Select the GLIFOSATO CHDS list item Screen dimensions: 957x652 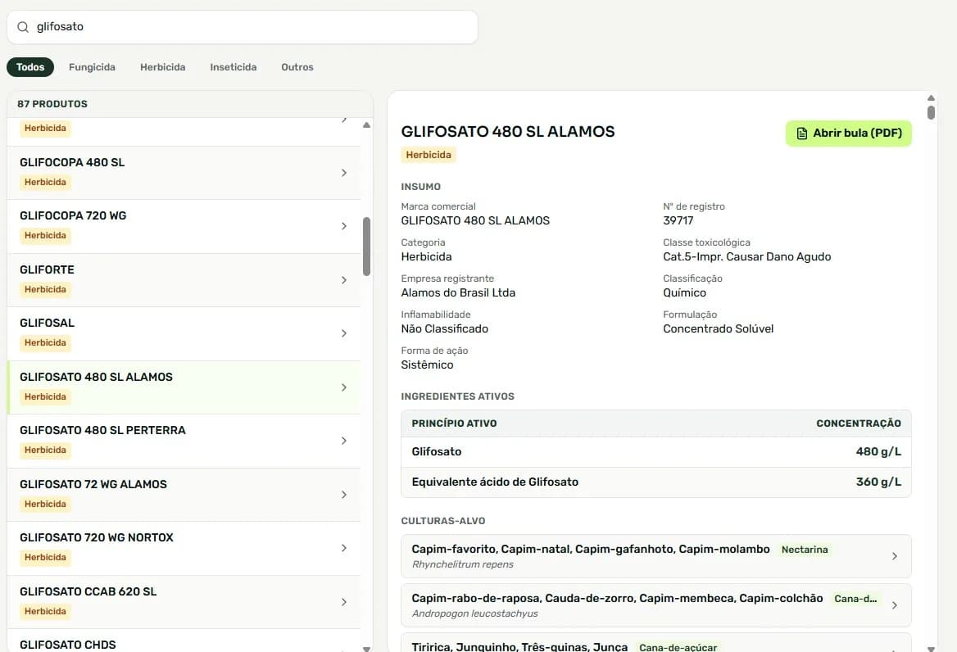(x=184, y=641)
